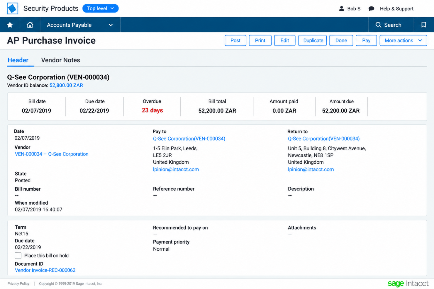Click the Edit button

click(x=285, y=40)
